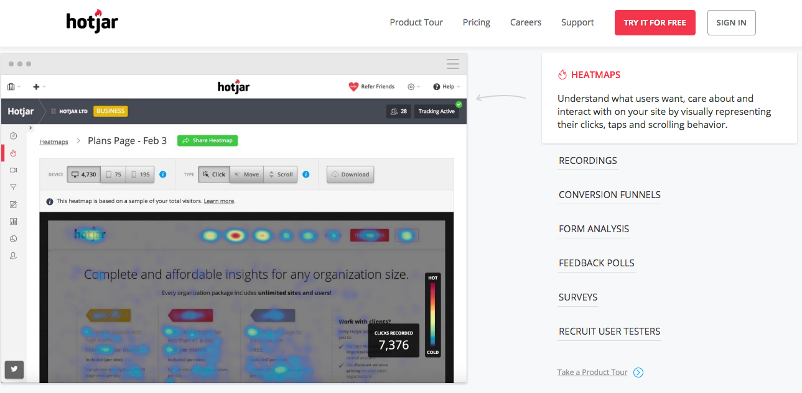Click the Heatmaps breadcrumb link
This screenshot has width=802, height=393.
54,142
